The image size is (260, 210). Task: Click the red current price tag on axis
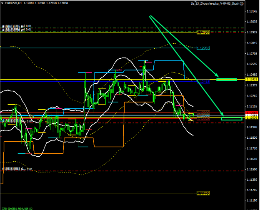click(252, 113)
